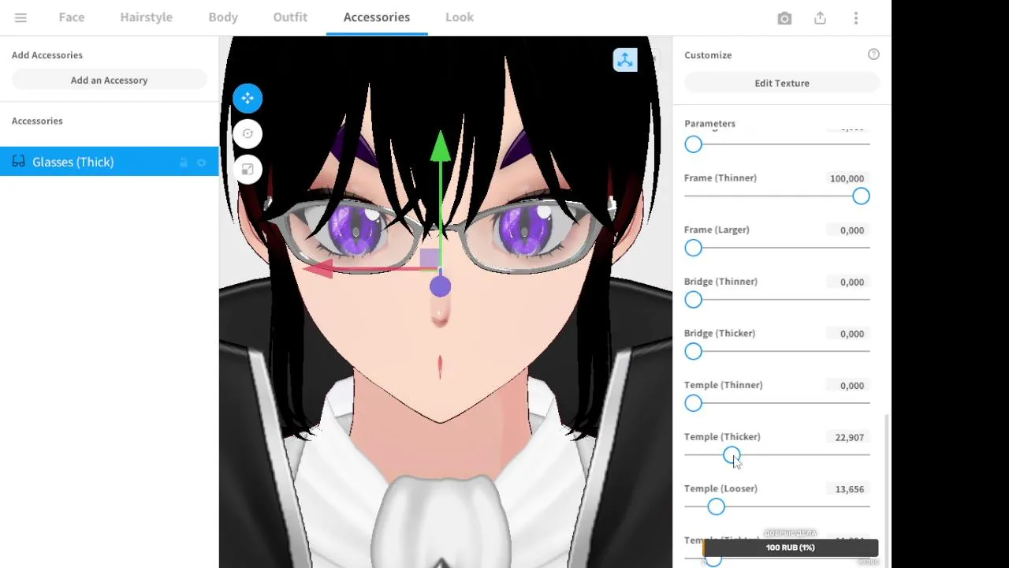This screenshot has height=568, width=1009.
Task: Switch to the Body tab
Action: click(223, 17)
